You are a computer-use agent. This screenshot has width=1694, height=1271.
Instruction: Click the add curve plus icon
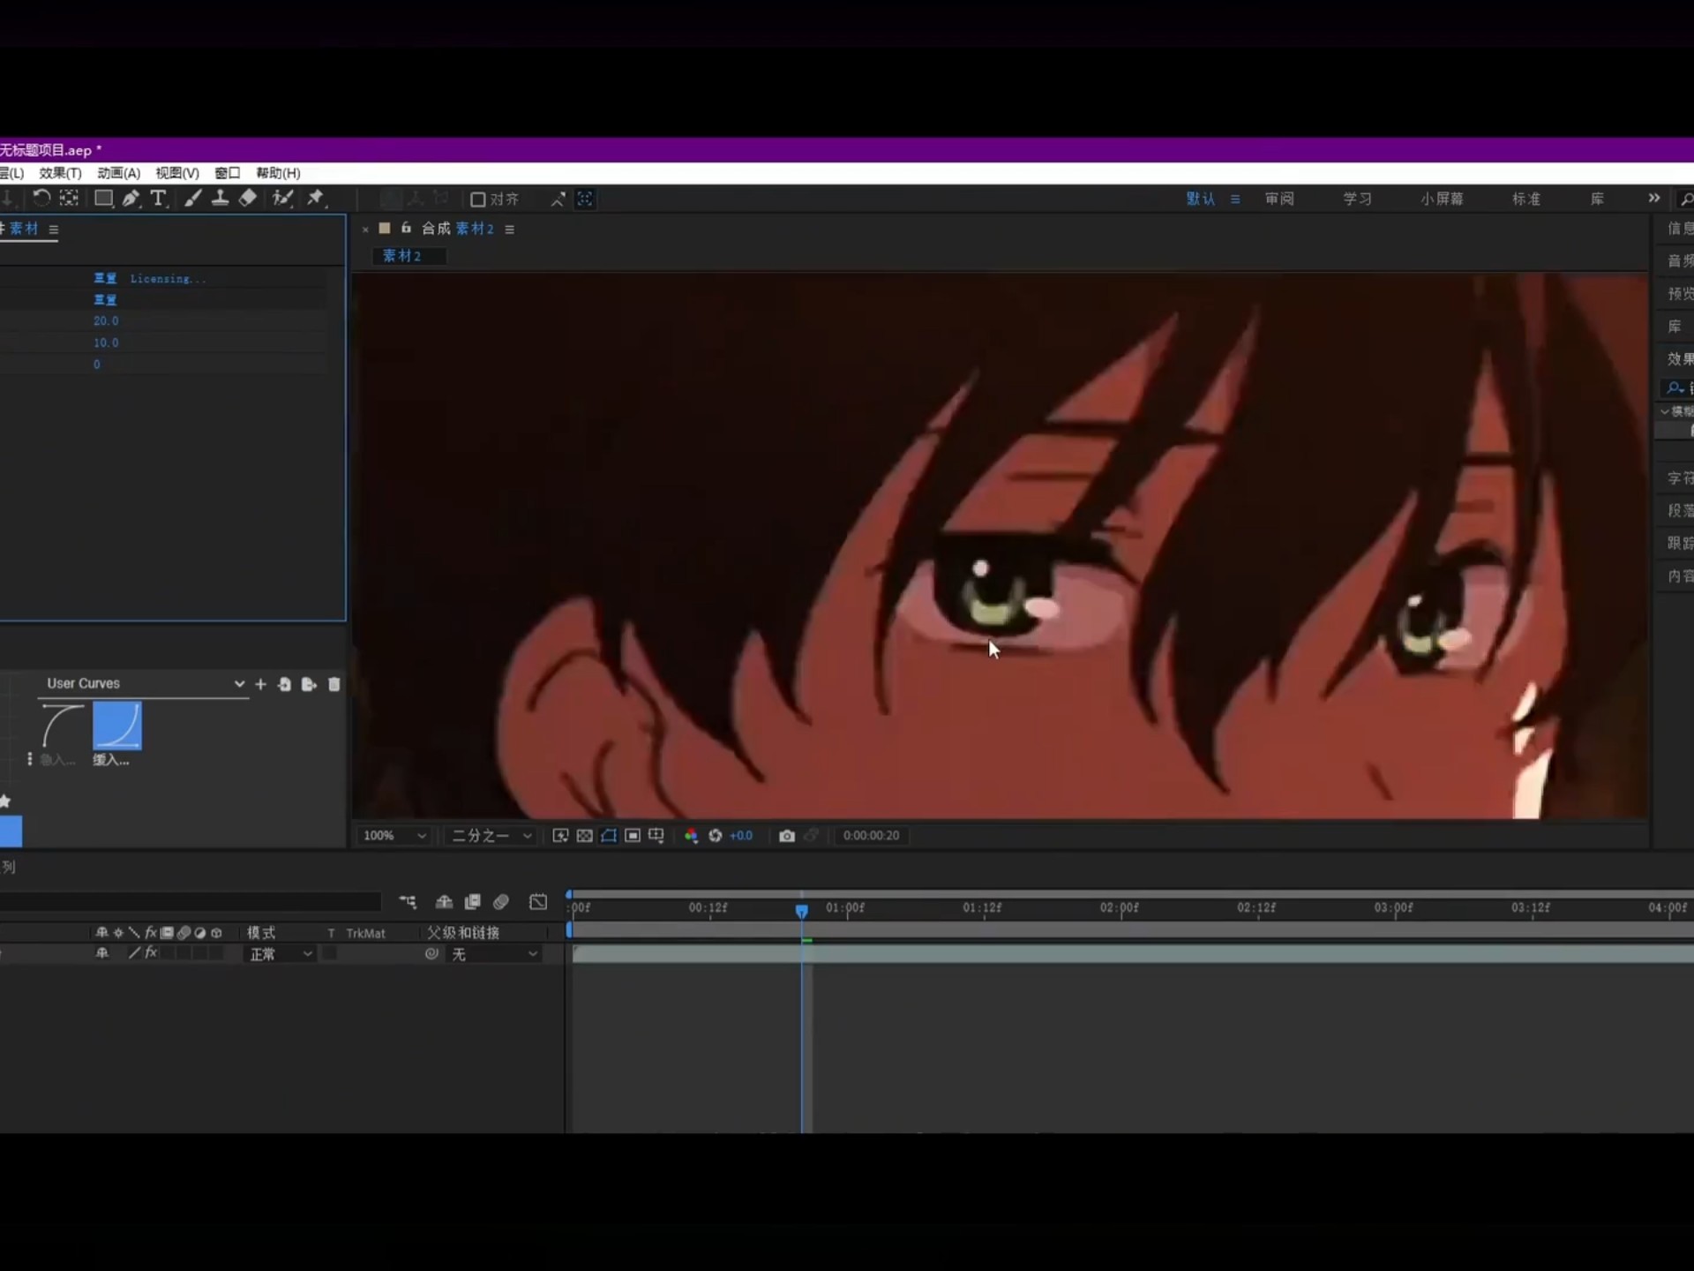[260, 684]
